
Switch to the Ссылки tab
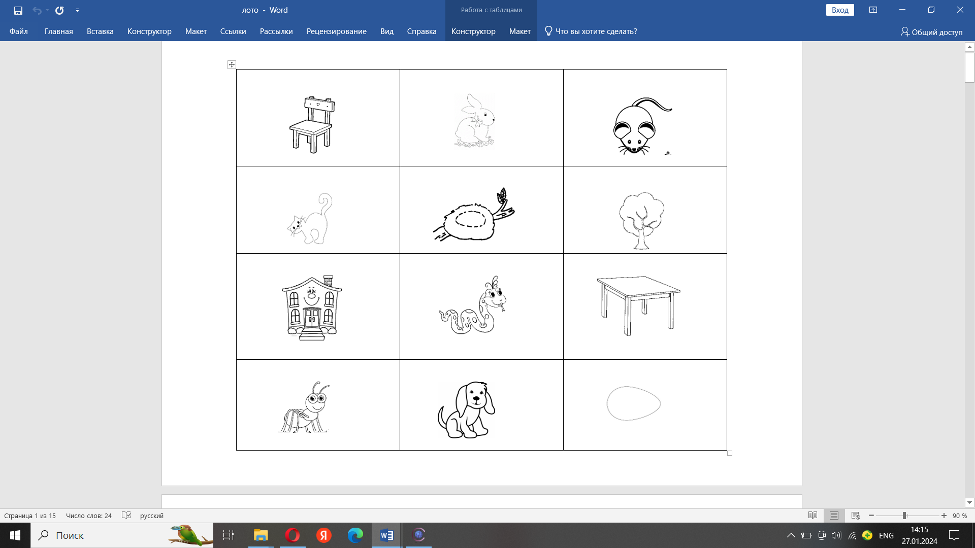[x=233, y=31]
